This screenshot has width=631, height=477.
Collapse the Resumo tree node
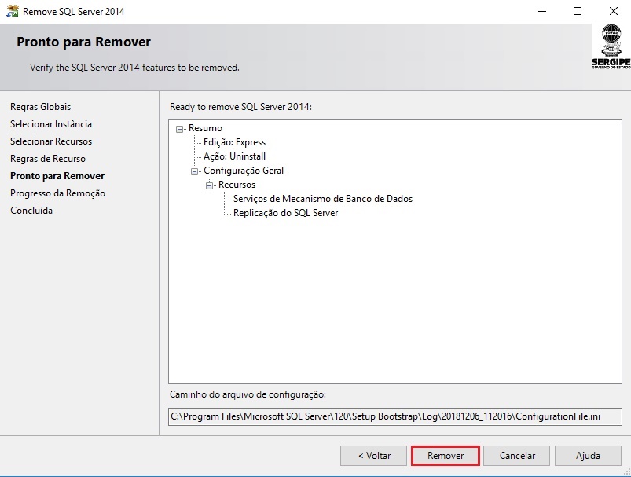(180, 129)
